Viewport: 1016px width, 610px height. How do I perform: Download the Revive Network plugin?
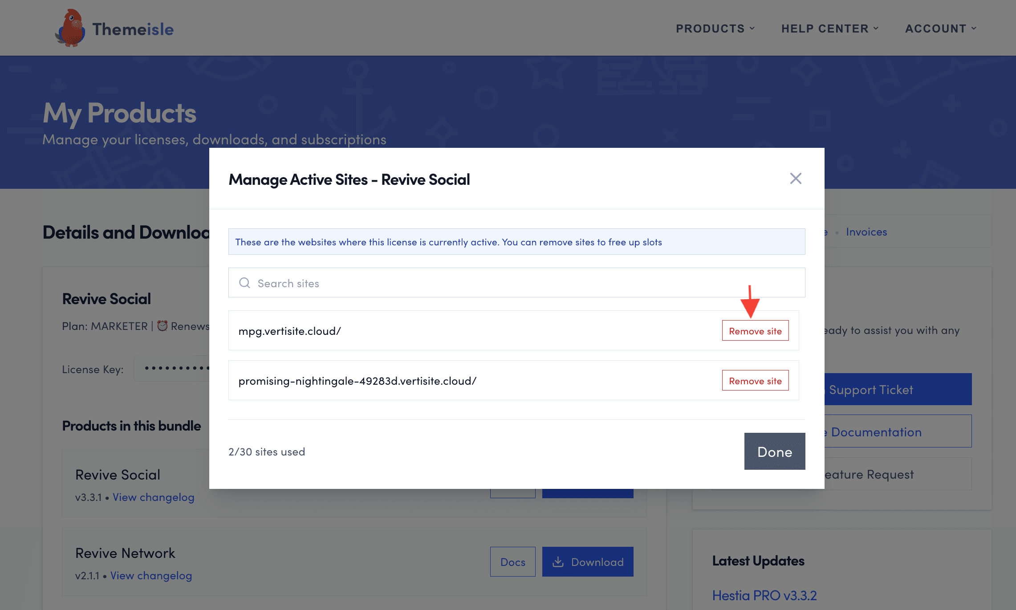pyautogui.click(x=588, y=561)
